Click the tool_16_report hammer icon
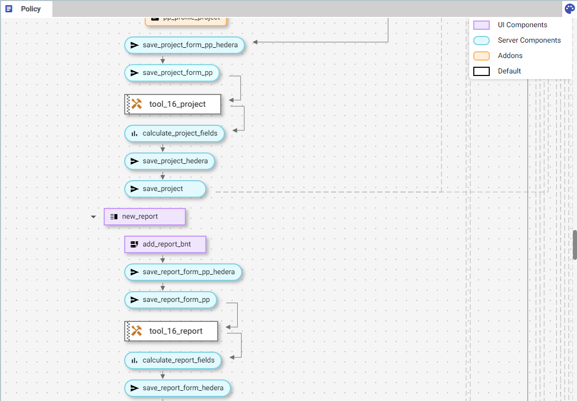Viewport: 577px width, 401px height. (137, 331)
